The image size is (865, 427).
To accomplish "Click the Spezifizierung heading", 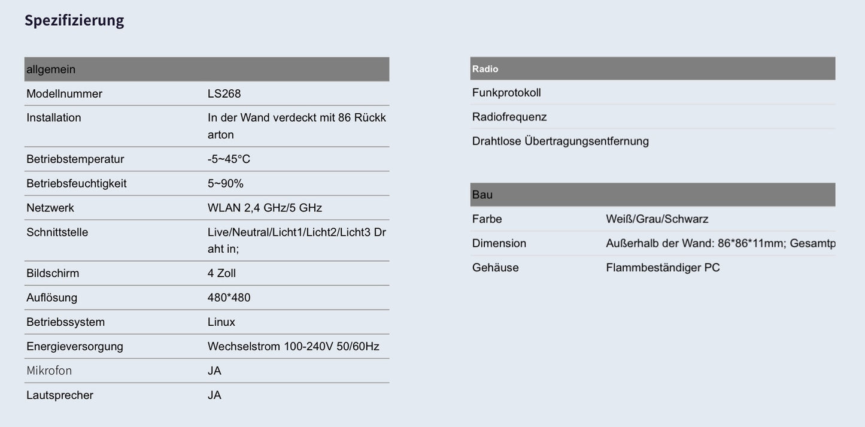I will (74, 20).
